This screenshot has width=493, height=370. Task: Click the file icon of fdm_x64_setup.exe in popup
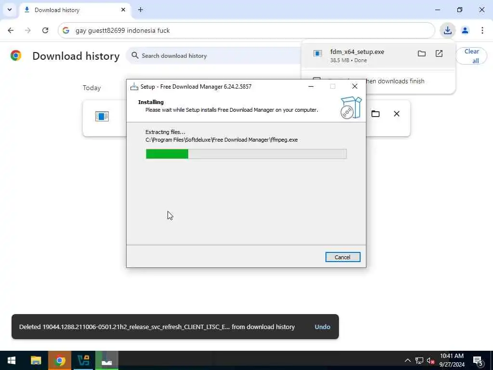318,53
